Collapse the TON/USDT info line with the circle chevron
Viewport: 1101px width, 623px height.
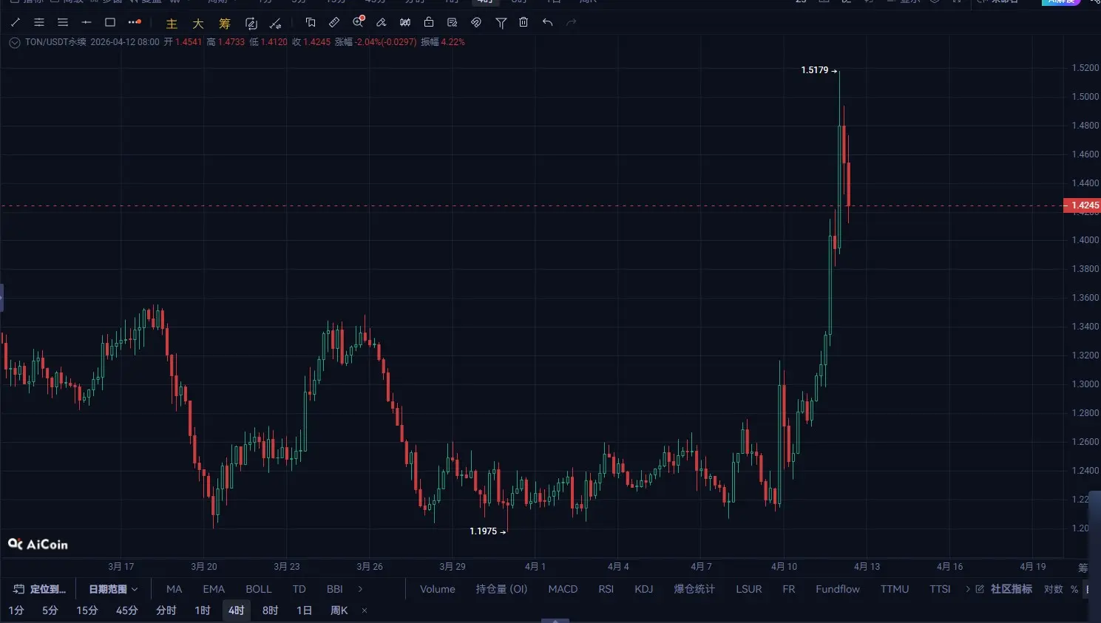pos(14,43)
